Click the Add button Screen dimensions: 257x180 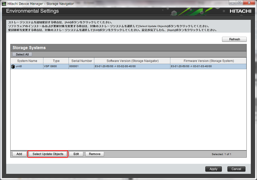(19, 154)
